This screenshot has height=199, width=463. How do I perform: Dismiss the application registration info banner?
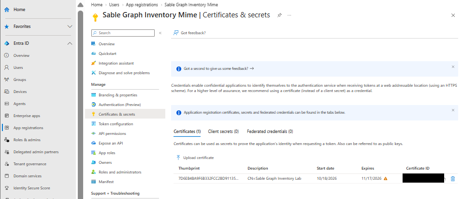click(x=453, y=110)
